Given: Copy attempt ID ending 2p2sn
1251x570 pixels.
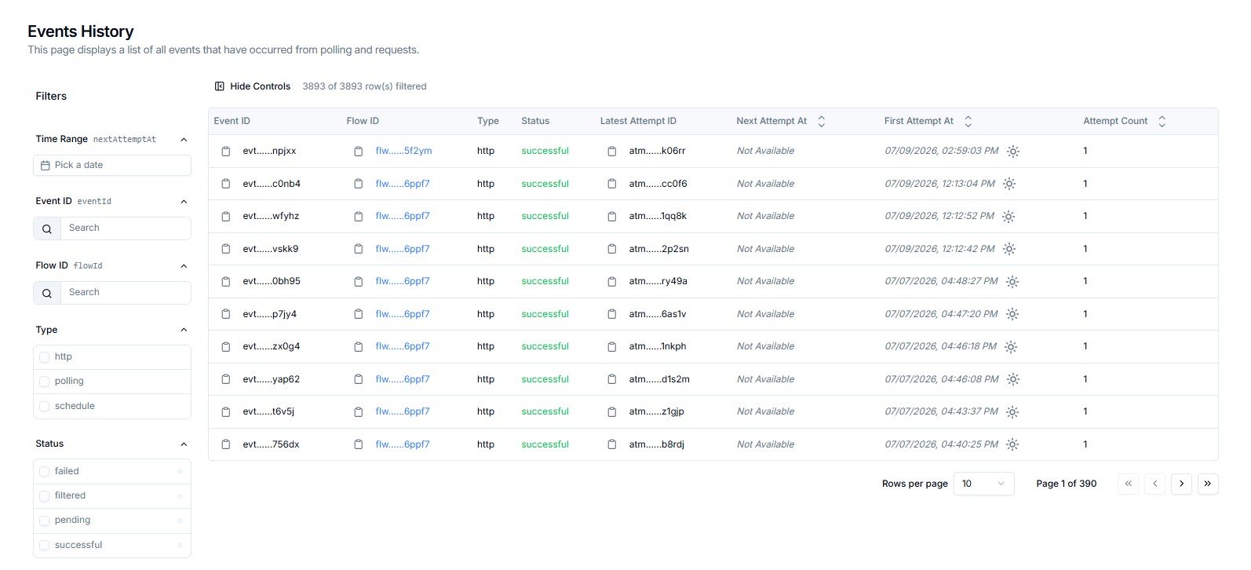Looking at the screenshot, I should [x=612, y=249].
